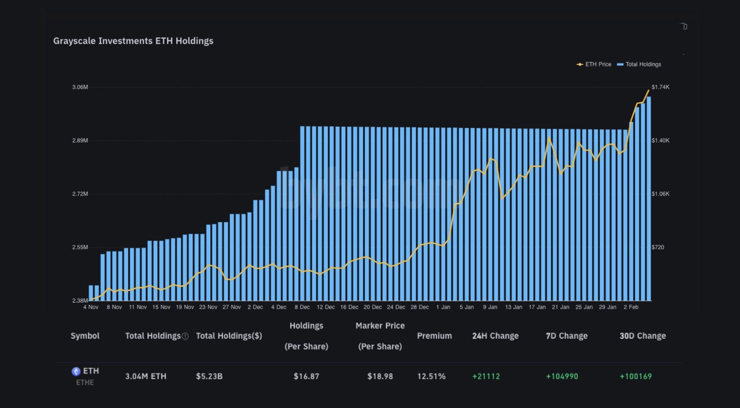Click the 23 Nov date label on the x-axis
740x408 pixels.
[208, 307]
